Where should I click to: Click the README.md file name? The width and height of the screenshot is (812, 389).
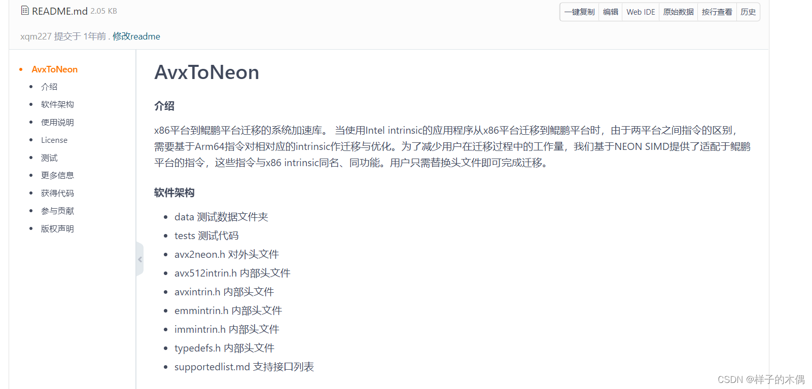pyautogui.click(x=60, y=11)
